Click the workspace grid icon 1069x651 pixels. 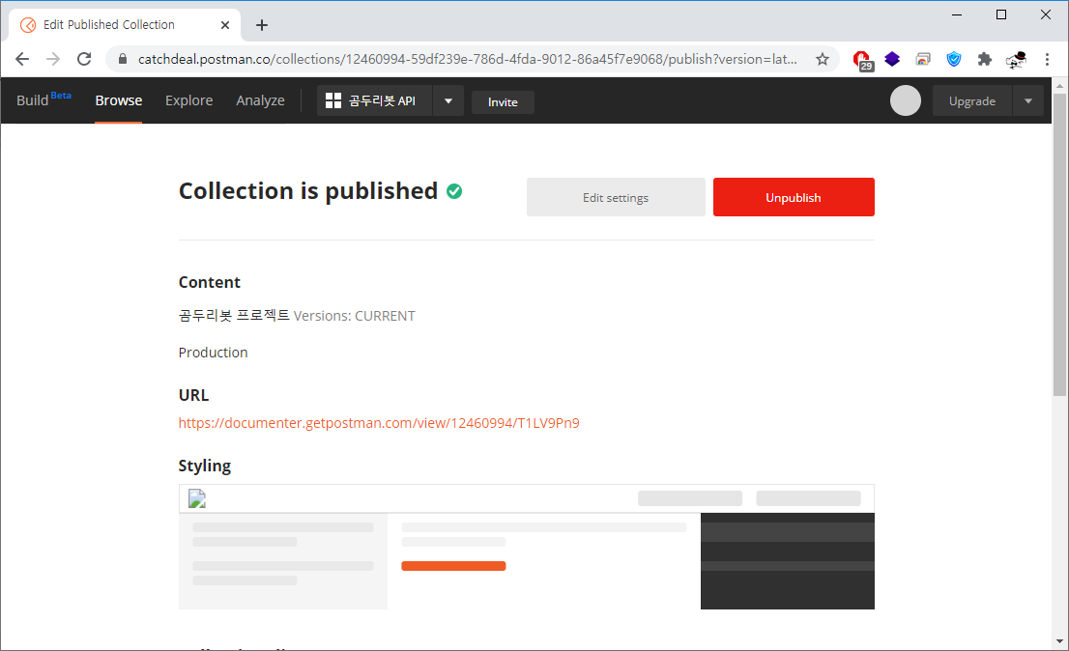tap(333, 100)
